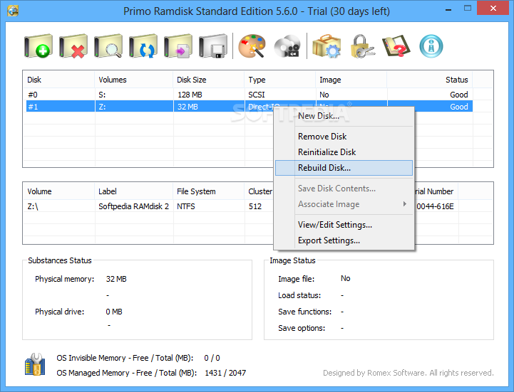Click the Reinitialize Disk icon with blue arrows
The width and height of the screenshot is (514, 392).
[143, 46]
